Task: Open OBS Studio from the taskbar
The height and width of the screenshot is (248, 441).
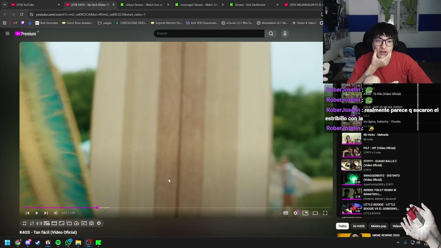Action: (x=88, y=242)
